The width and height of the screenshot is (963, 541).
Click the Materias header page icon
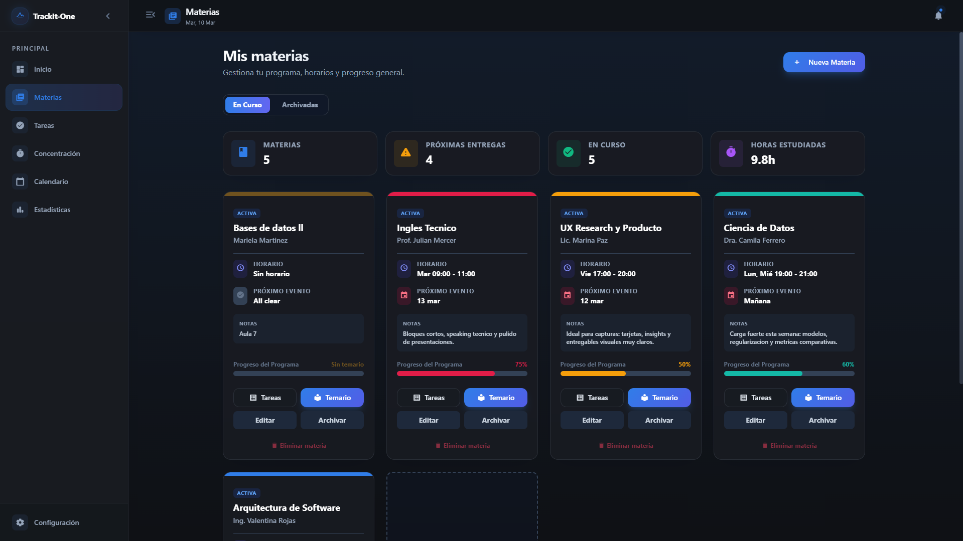click(173, 16)
